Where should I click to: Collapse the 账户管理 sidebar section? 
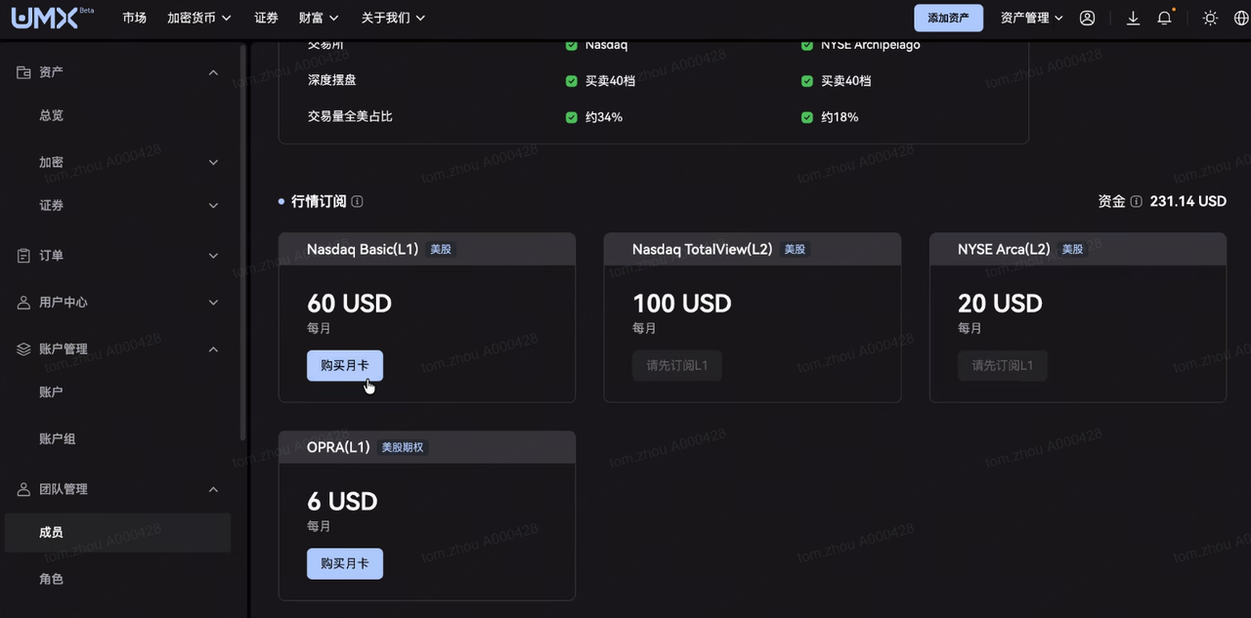click(x=213, y=350)
